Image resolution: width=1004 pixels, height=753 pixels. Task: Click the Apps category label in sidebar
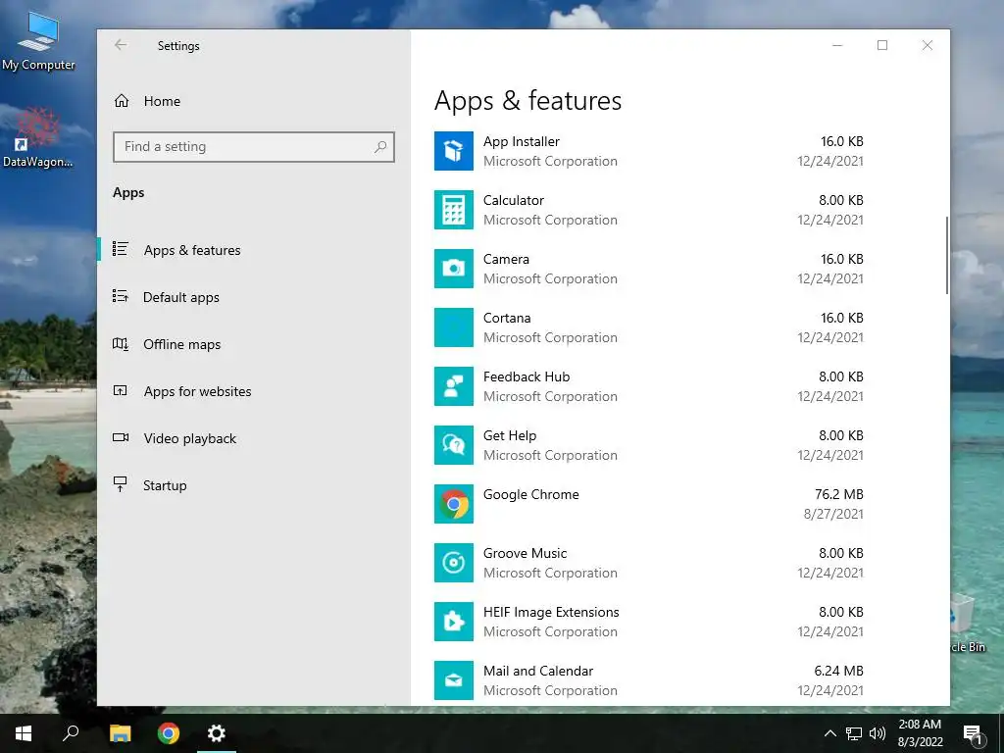128,193
